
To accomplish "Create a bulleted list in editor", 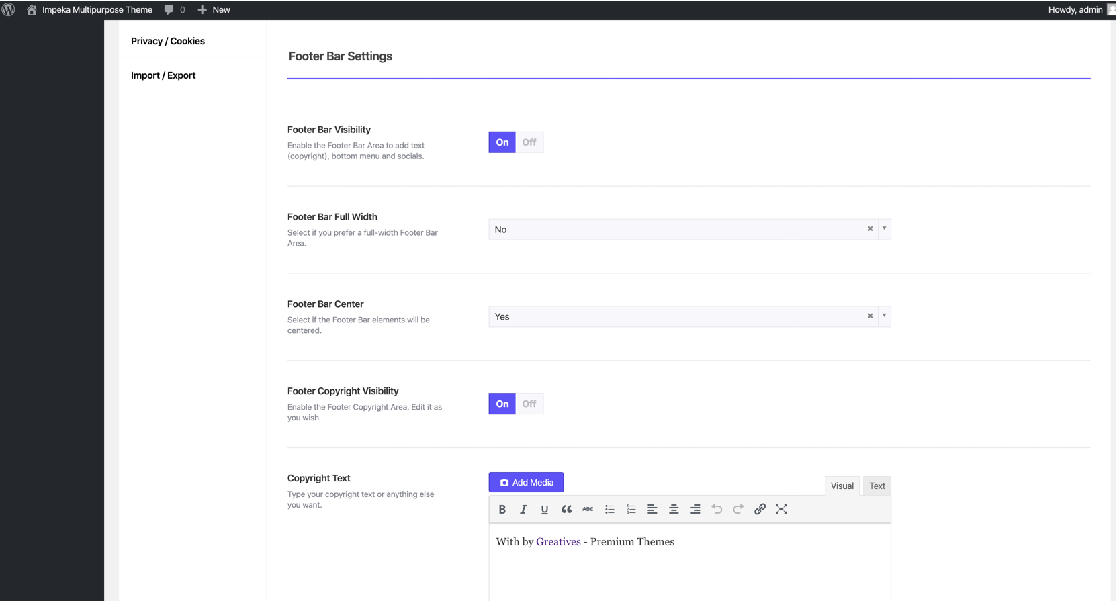I will (609, 509).
